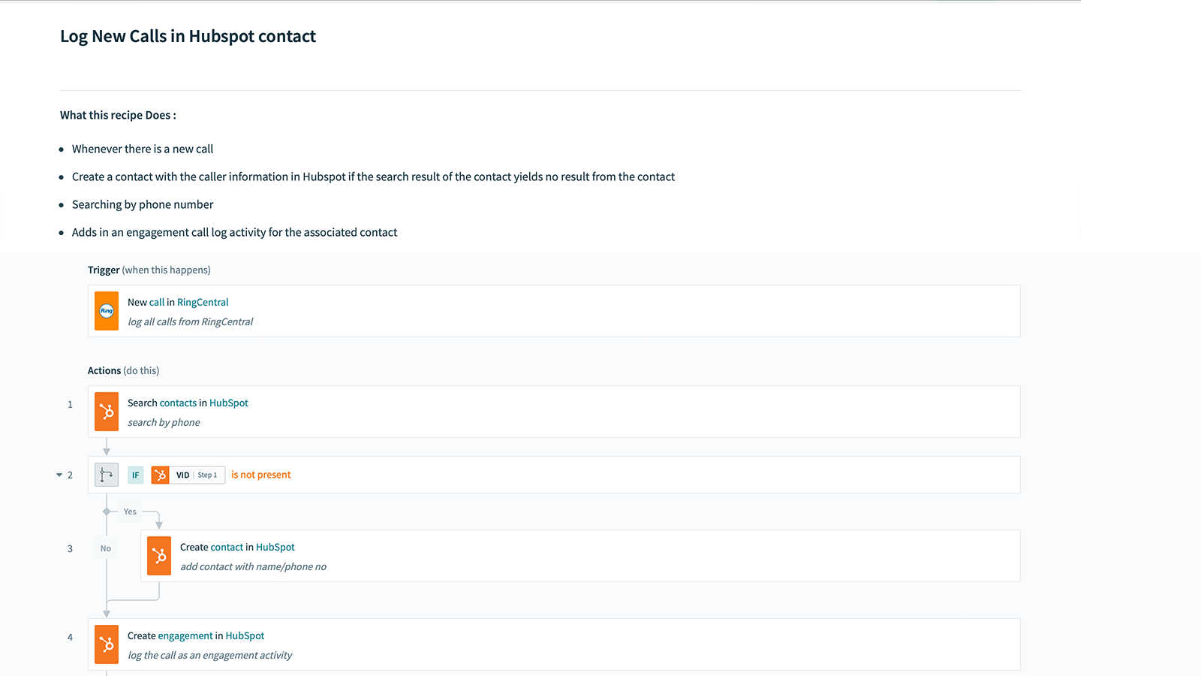Viewport: 1201px width, 676px height.
Task: Collapse step 2 with the arrow
Action: (59, 475)
